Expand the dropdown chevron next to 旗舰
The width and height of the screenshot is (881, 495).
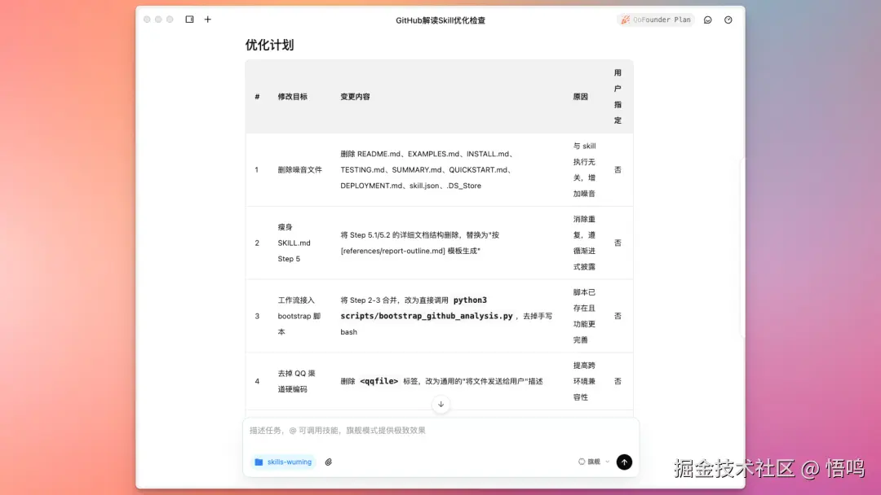point(608,461)
